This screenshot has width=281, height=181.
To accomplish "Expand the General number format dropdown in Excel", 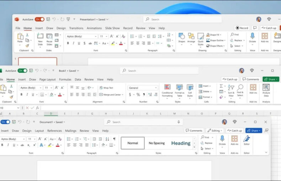I will pos(143,88).
